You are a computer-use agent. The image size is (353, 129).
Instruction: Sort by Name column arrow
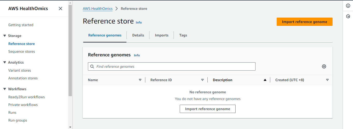pos(140,80)
